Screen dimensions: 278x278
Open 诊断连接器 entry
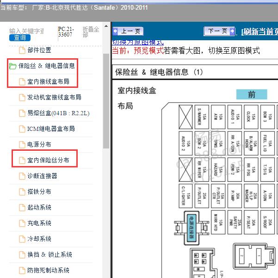tap(42, 176)
